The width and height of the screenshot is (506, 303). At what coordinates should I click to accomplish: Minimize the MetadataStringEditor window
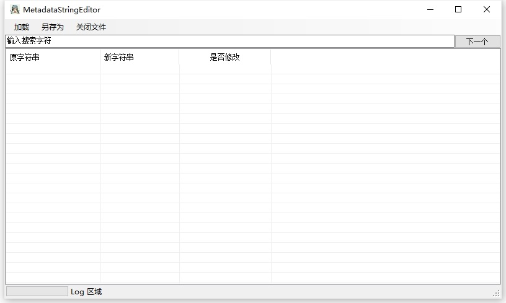(x=430, y=9)
